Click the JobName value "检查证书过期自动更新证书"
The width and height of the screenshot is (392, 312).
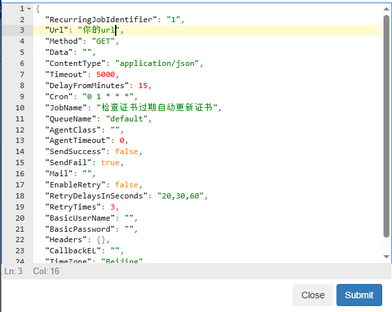point(157,108)
